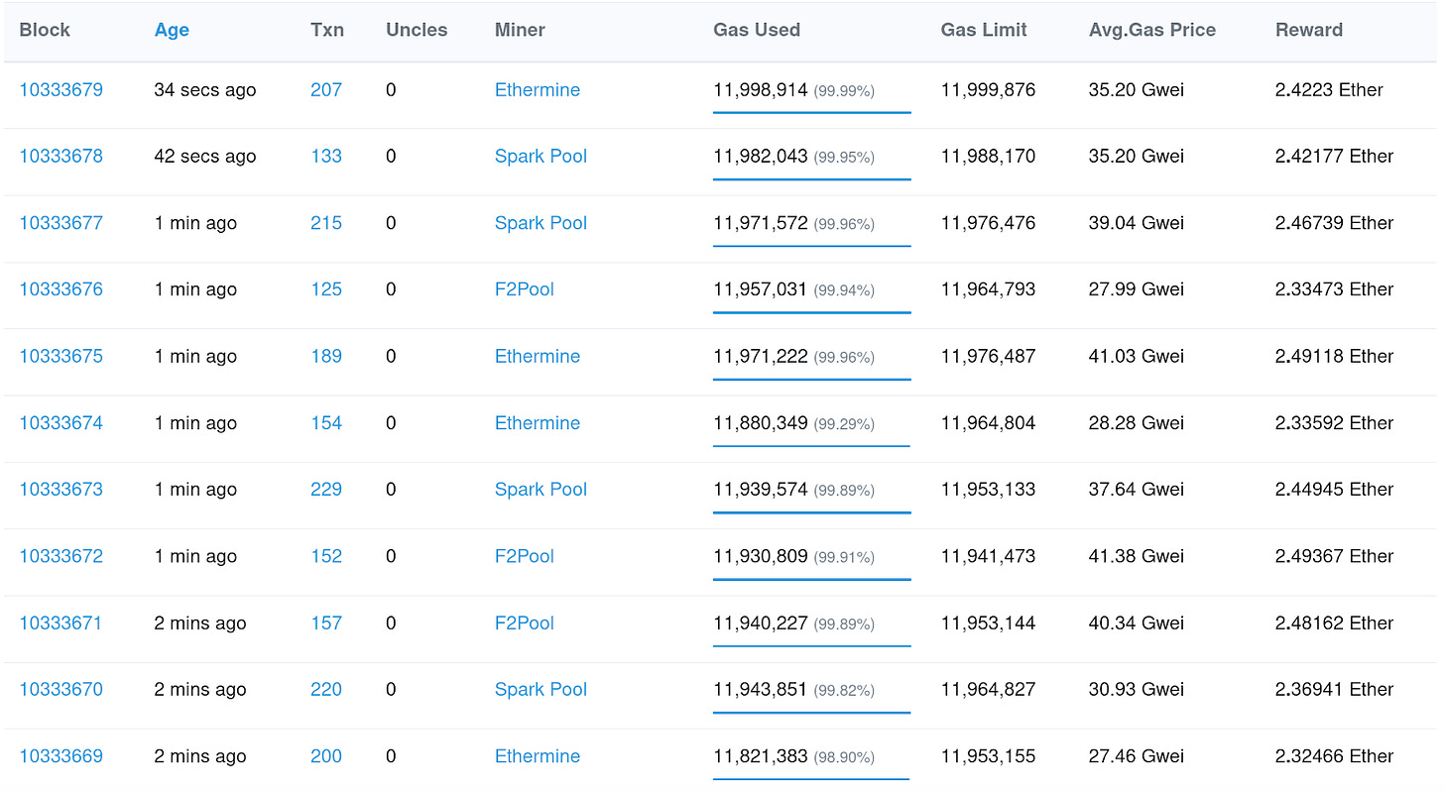View the 229 transactions link
Screen dimensions: 1444x792
tap(325, 490)
